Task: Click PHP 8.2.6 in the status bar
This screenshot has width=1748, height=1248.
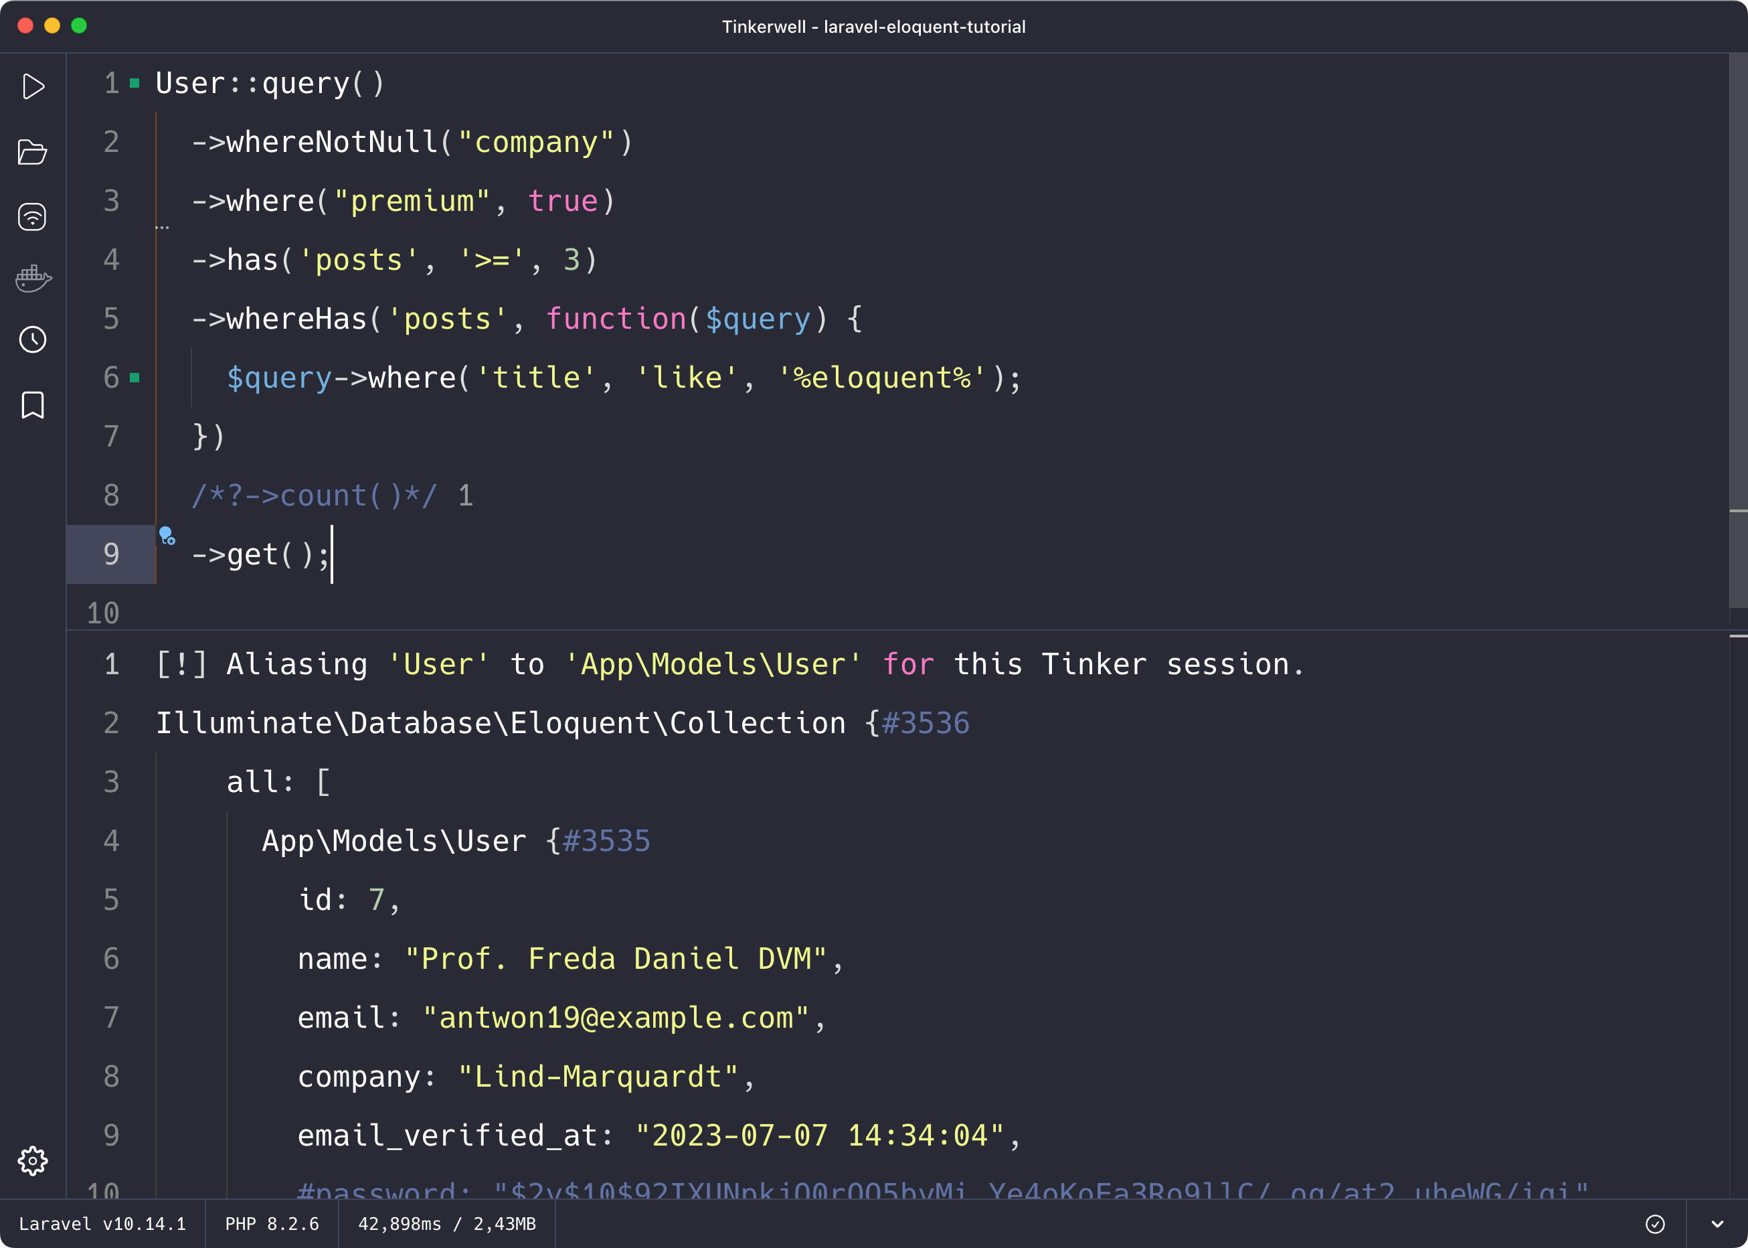Action: [x=272, y=1223]
